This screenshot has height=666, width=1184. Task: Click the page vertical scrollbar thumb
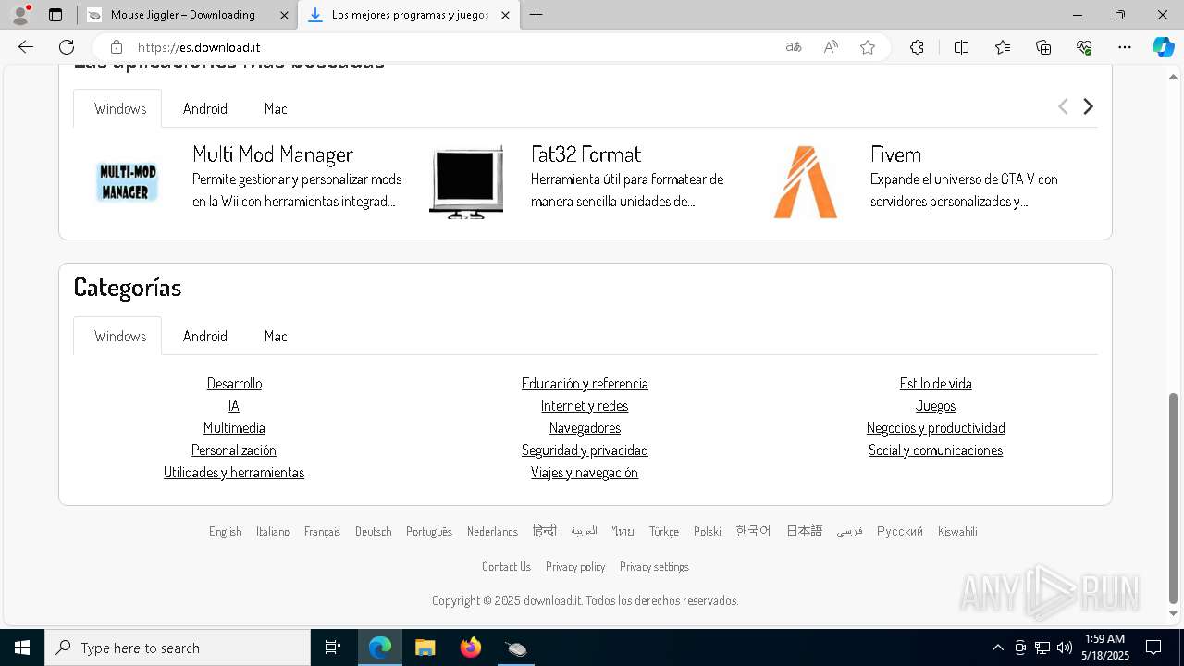[x=1174, y=498]
